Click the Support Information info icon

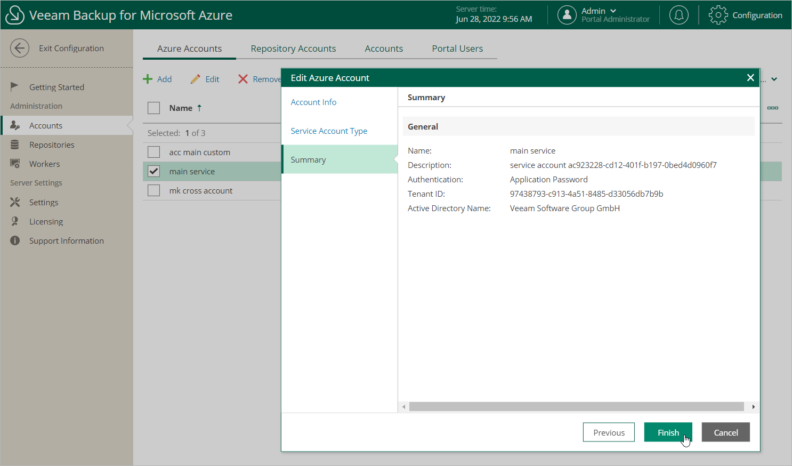[15, 240]
